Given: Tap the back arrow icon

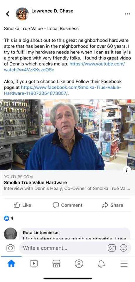Looking at the screenshot, I should pyautogui.click(x=8, y=14).
